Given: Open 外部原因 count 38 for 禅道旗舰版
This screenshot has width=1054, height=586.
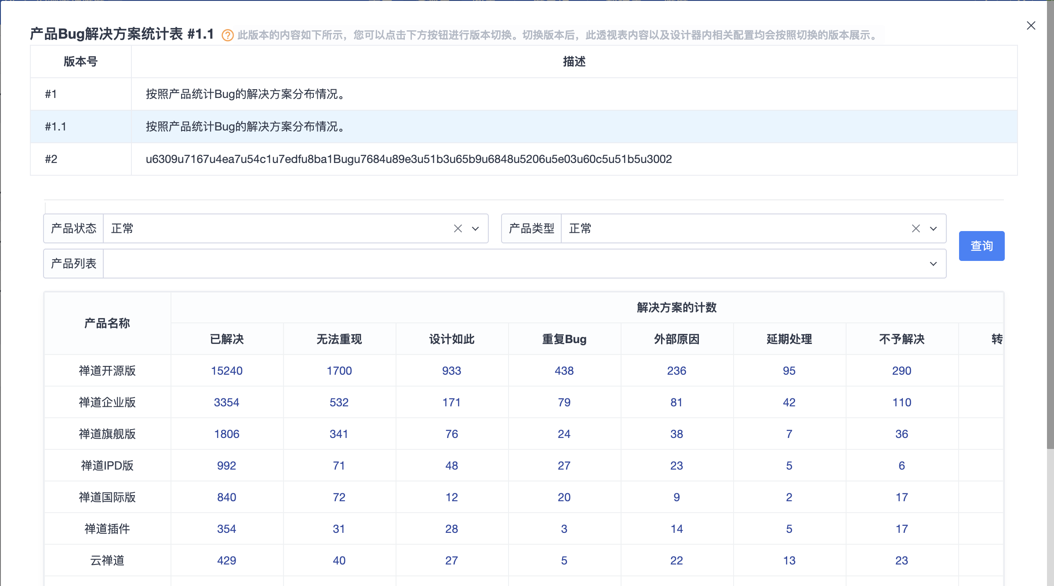Looking at the screenshot, I should 677,434.
